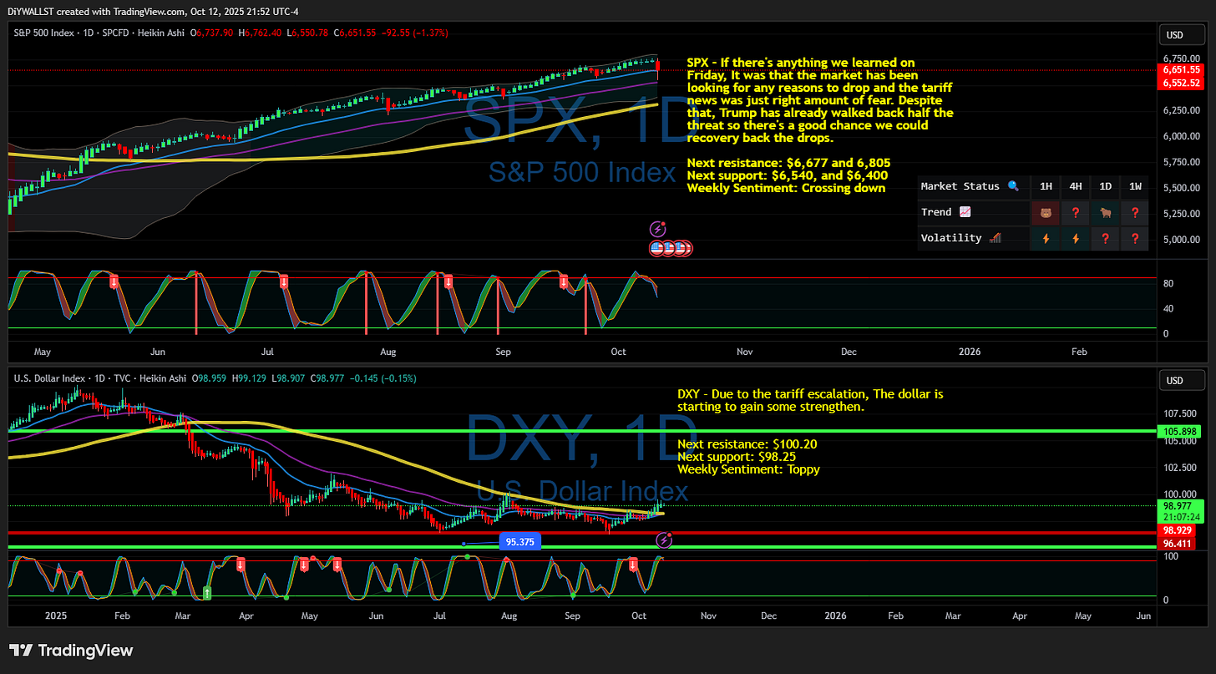Open the purple lightning bolt events icon
The width and height of the screenshot is (1216, 674).
[x=658, y=226]
